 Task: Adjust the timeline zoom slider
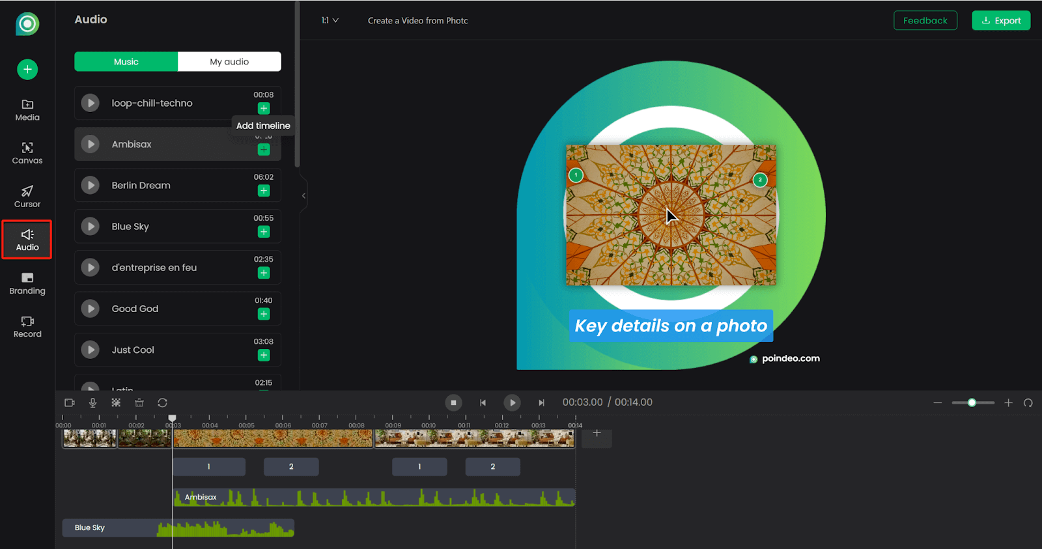973,402
